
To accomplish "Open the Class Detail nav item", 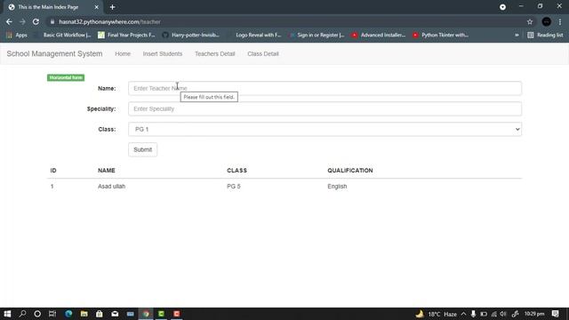I will pyautogui.click(x=263, y=53).
